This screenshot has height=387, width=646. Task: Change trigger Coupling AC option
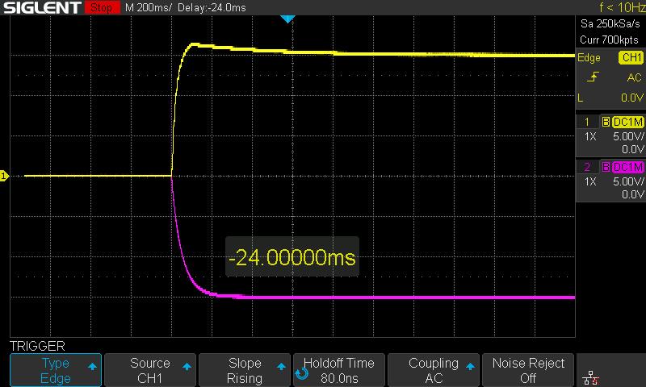tap(434, 370)
